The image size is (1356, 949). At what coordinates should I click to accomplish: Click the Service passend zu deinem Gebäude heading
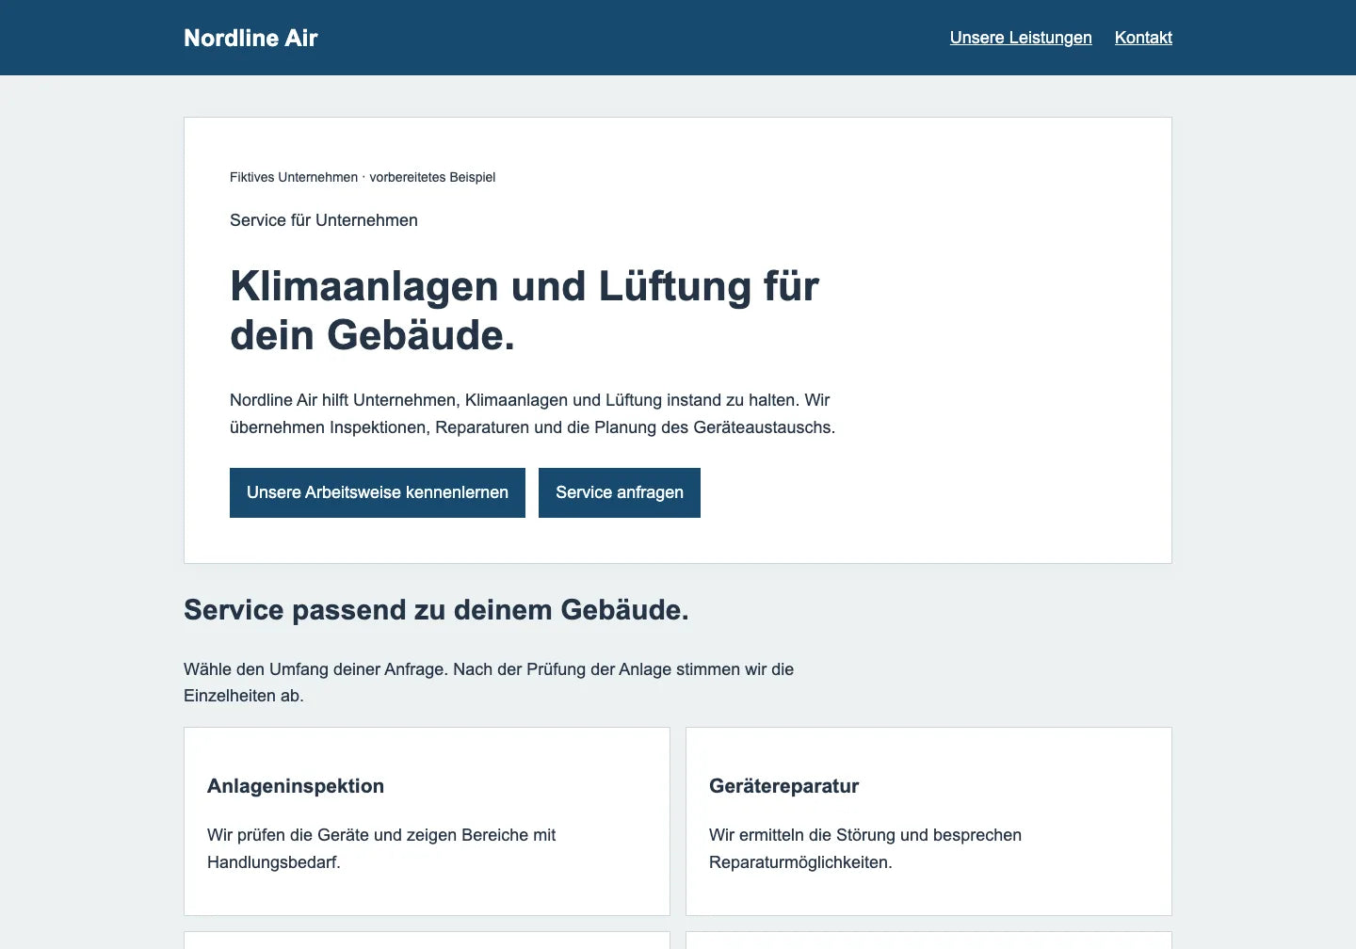coord(436,610)
